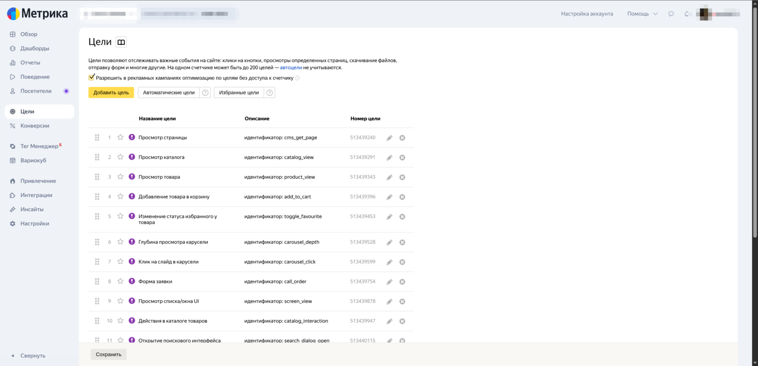The width and height of the screenshot is (758, 366).
Task: Click the pencil edit icon for Просмотр каталога
Action: (x=390, y=158)
